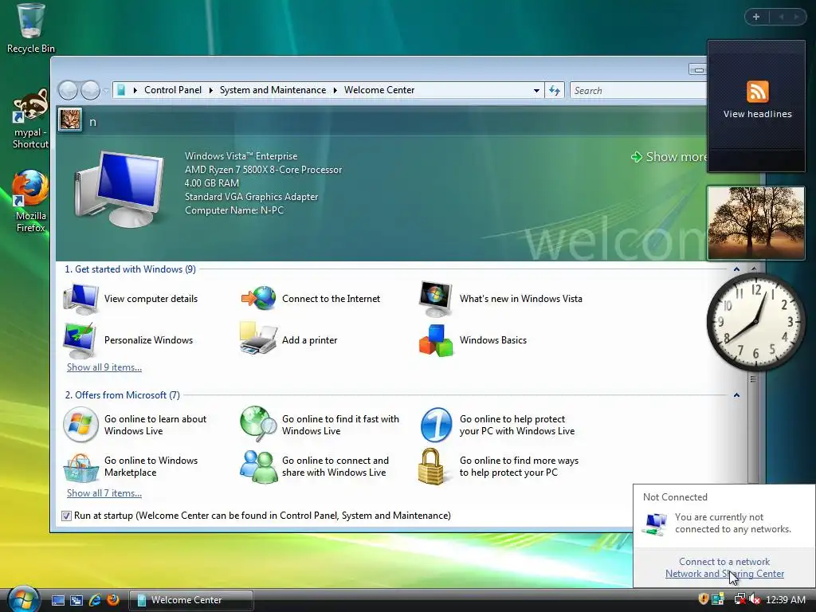Viewport: 816px width, 612px height.
Task: Click Show Desktop in Quick Launch
Action: click(57, 600)
